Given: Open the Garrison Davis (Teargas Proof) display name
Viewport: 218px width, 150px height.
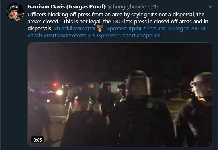Looking at the screenshot, I should click(x=66, y=6).
